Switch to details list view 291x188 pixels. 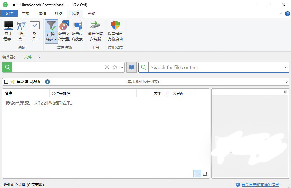[197, 174]
